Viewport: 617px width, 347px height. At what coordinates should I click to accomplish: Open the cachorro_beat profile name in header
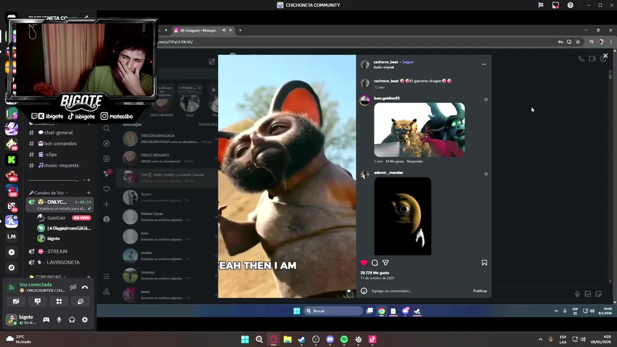[386, 62]
